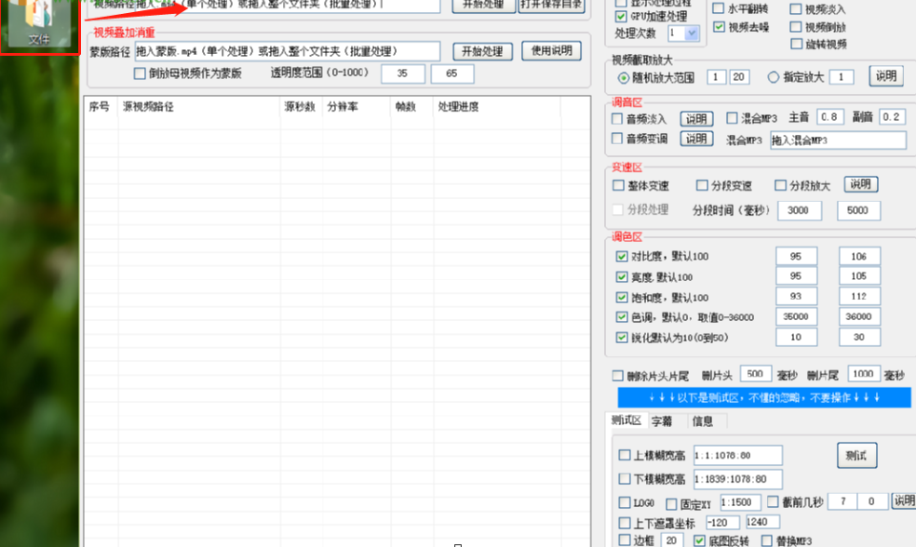The width and height of the screenshot is (916, 547).
Task: Click 说明 button in 变速区
Action: point(860,185)
